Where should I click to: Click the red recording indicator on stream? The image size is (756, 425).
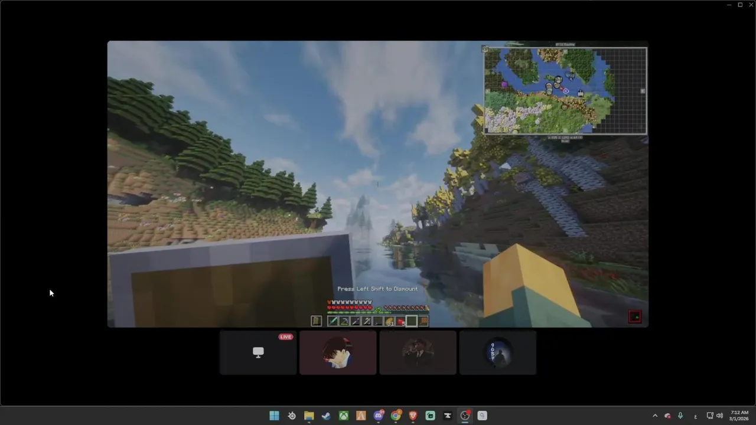click(635, 316)
